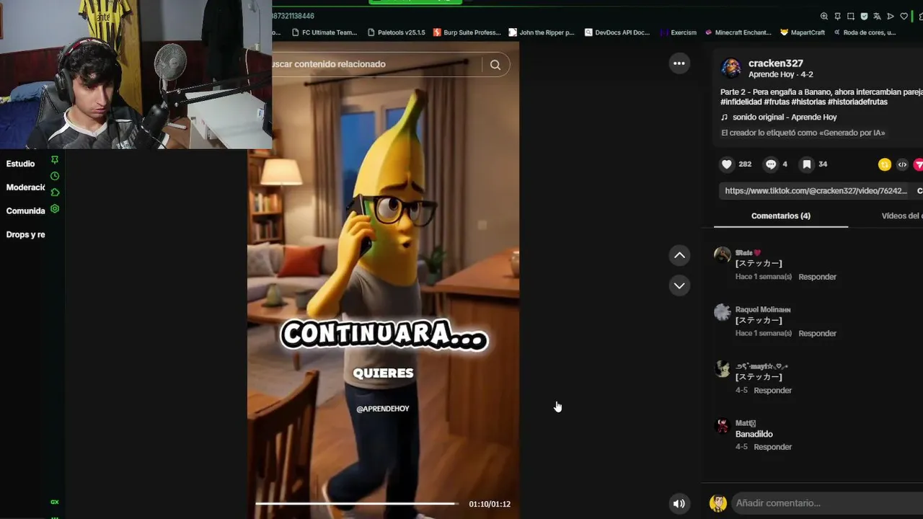The width and height of the screenshot is (923, 519).
Task: Click the pin icon in the address bar
Action: (x=837, y=16)
